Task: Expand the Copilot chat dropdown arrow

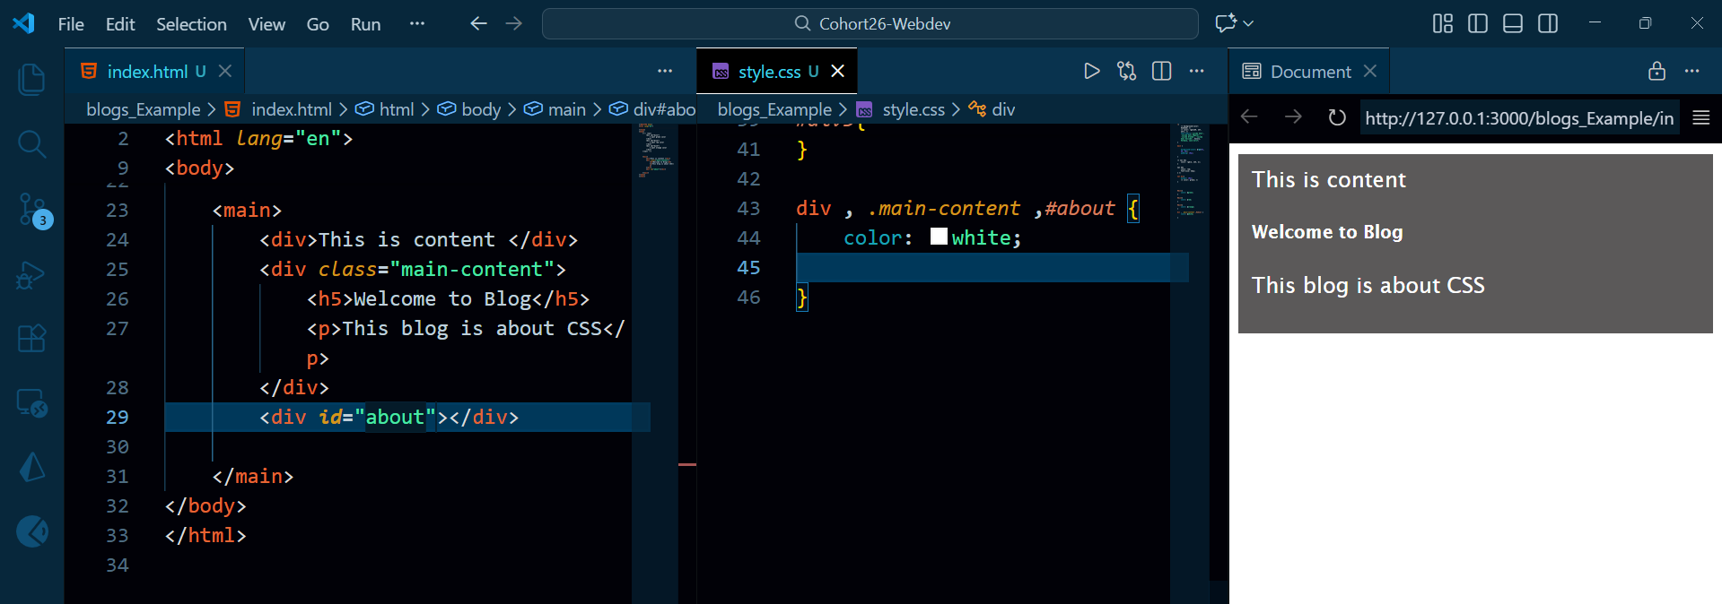Action: point(1248,23)
